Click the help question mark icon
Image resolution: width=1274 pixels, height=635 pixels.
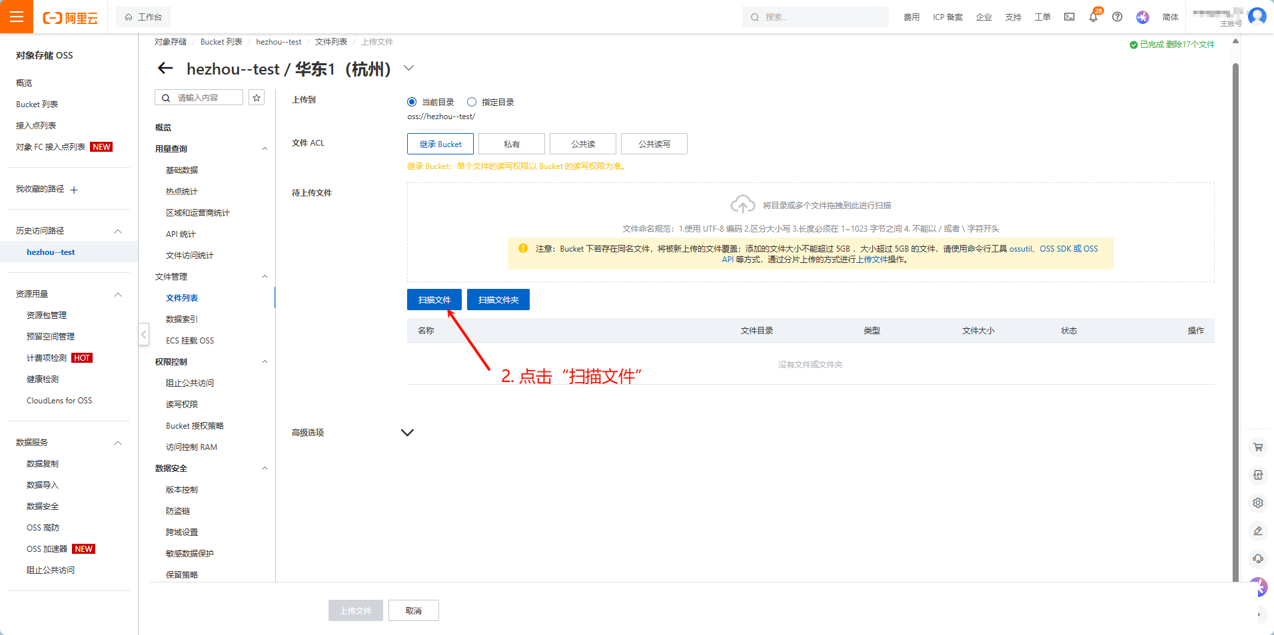(1117, 17)
